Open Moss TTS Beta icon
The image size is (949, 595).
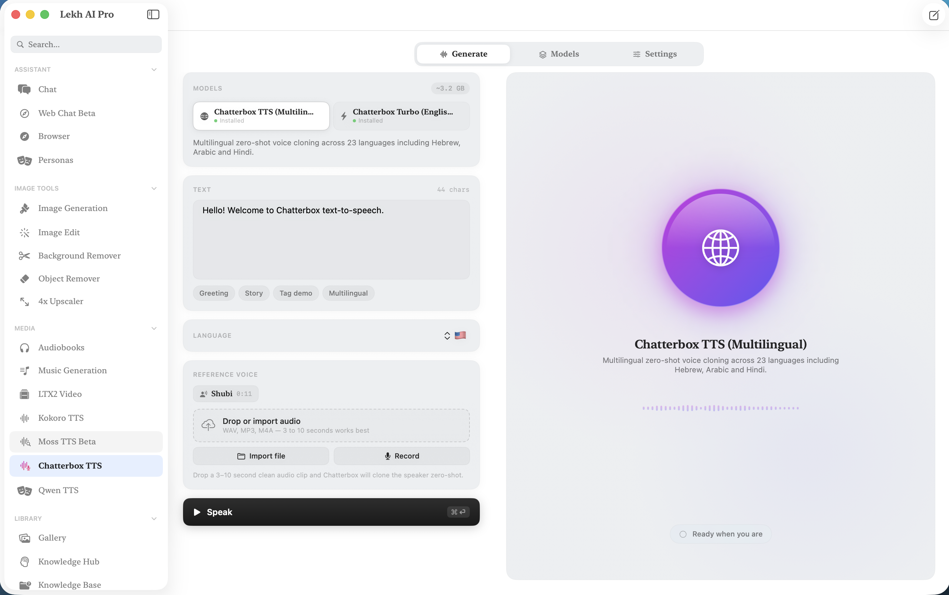[25, 442]
